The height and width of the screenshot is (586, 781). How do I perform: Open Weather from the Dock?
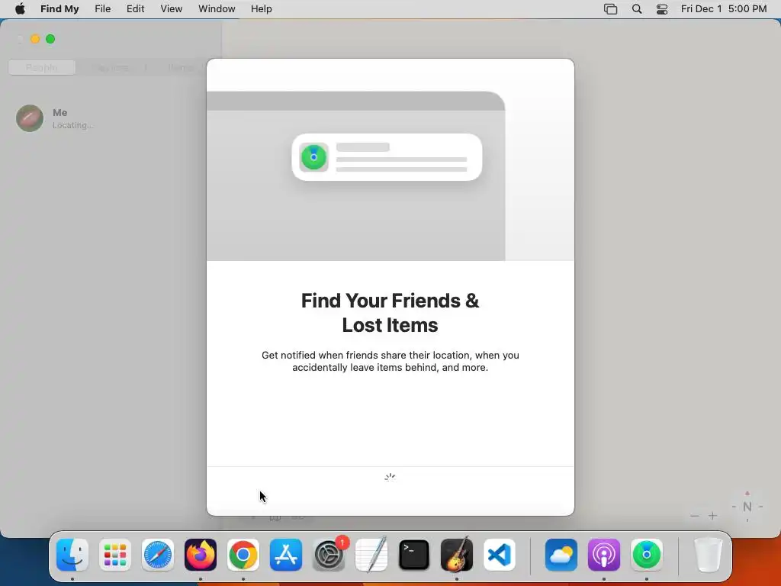click(561, 555)
